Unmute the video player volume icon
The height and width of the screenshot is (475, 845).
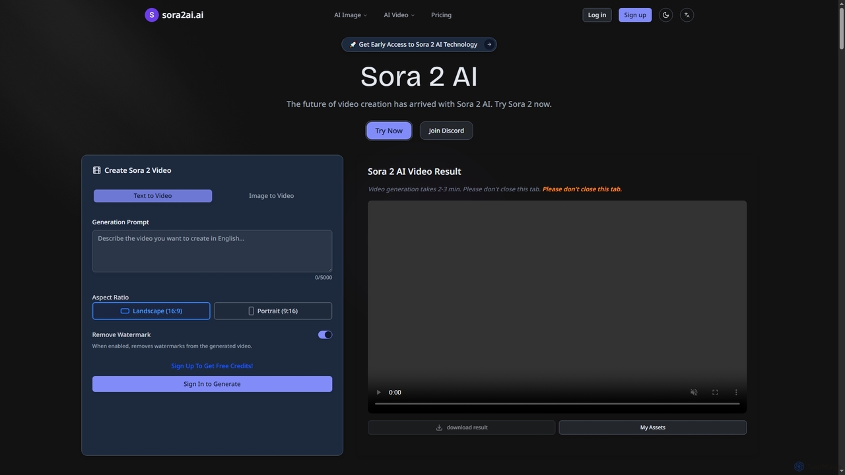pos(694,392)
